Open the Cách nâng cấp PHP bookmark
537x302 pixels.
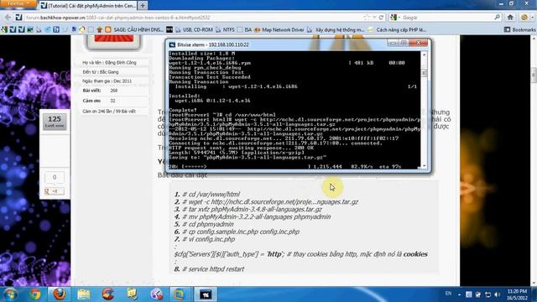tap(397, 30)
